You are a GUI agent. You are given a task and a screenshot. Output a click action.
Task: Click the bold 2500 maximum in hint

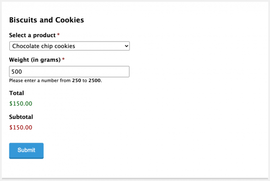[x=95, y=80]
